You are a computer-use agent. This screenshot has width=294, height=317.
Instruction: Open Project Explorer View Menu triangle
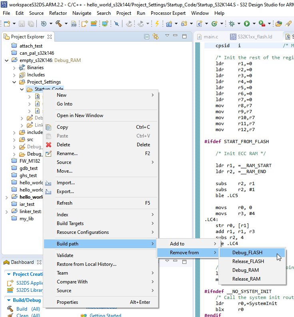167,36
